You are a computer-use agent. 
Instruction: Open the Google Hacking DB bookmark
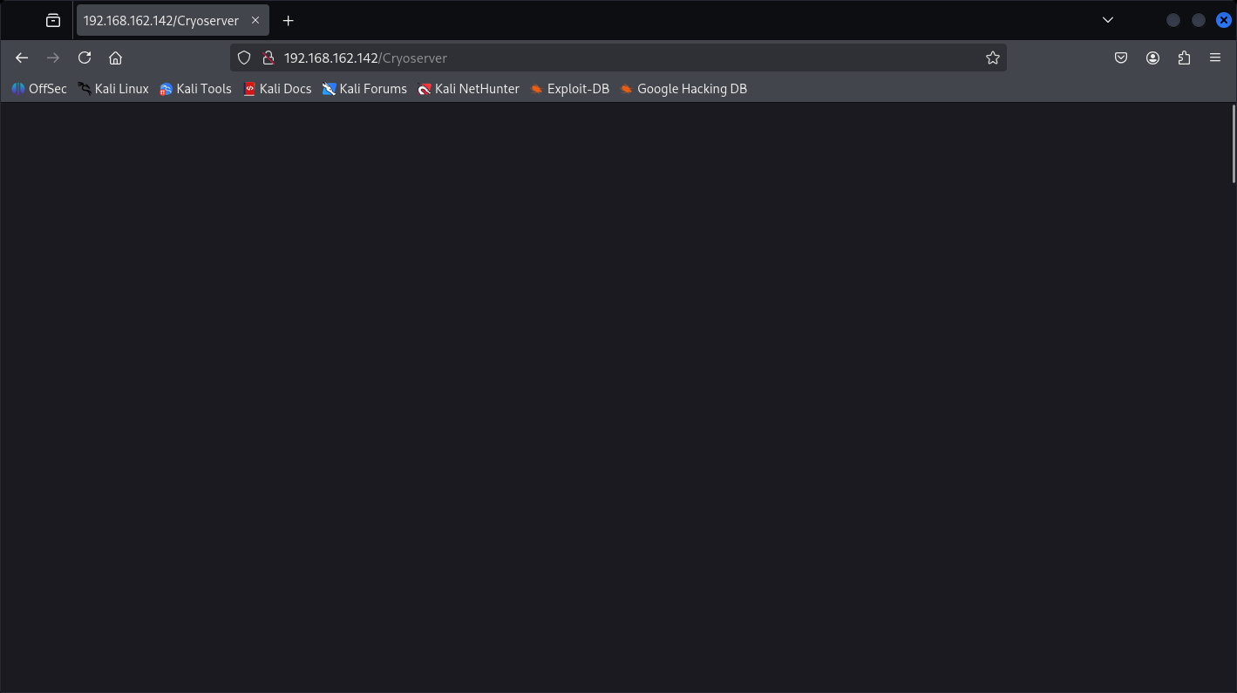tap(683, 89)
